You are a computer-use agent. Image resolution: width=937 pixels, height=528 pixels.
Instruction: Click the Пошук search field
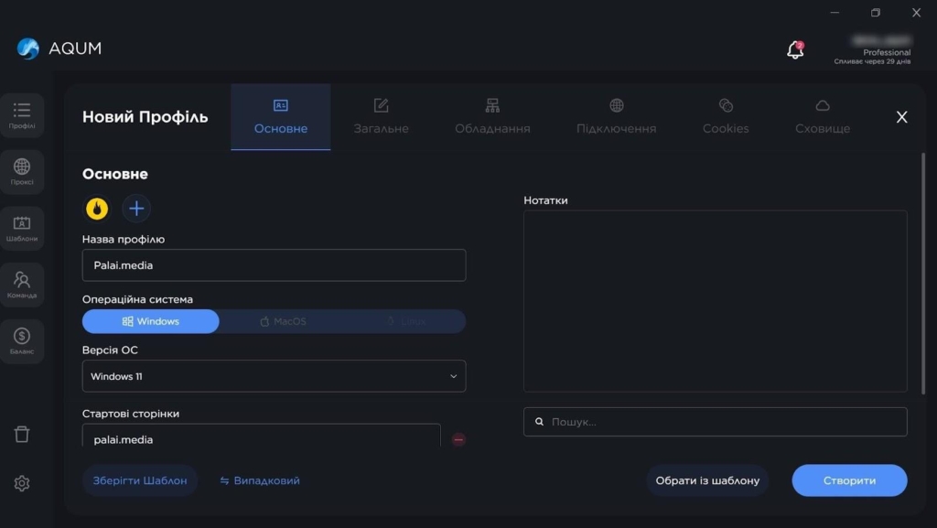(716, 422)
